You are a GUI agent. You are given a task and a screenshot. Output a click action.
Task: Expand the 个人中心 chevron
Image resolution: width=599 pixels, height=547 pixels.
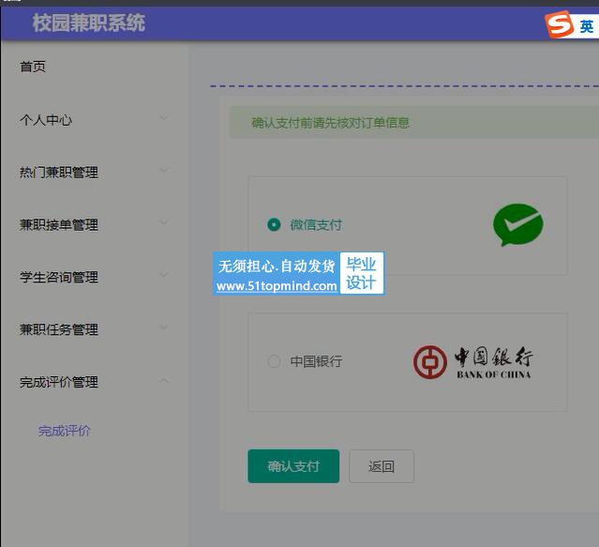click(163, 117)
